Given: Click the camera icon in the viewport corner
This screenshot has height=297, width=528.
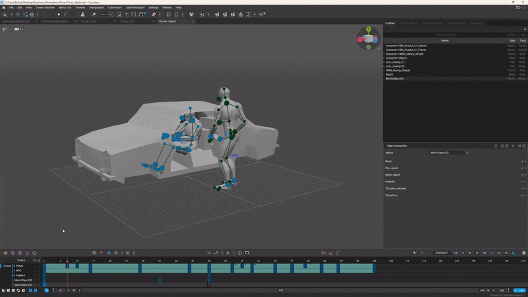Looking at the screenshot, I should [16, 29].
